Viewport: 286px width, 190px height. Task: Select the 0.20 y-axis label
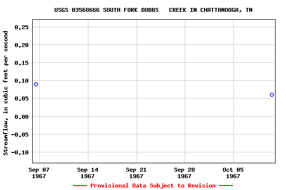coord(22,45)
